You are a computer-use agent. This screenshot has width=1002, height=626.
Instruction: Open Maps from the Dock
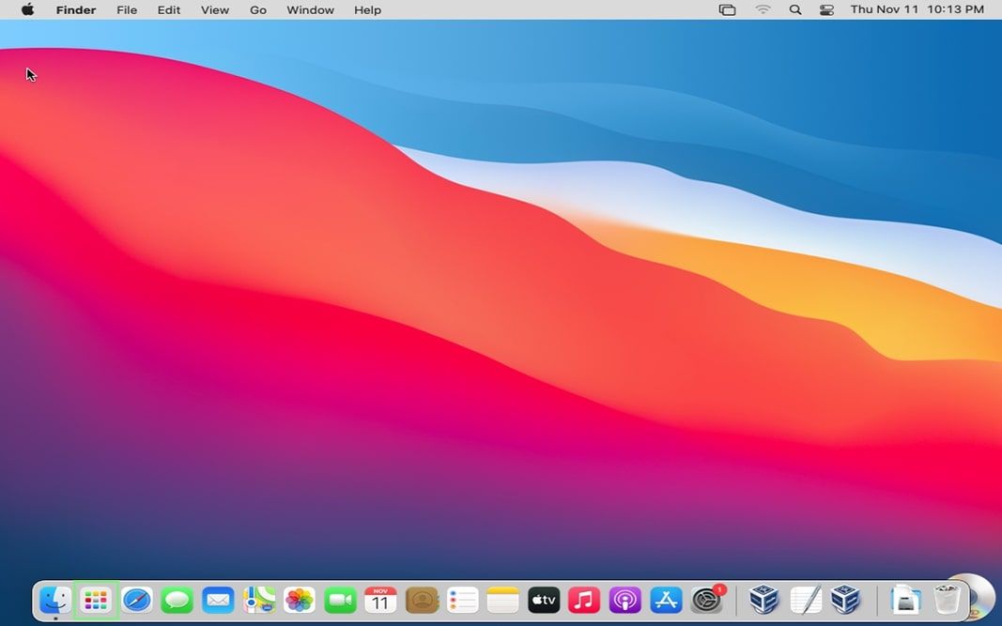coord(258,600)
